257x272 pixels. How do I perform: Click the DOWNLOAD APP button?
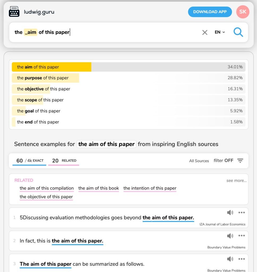[x=210, y=12]
